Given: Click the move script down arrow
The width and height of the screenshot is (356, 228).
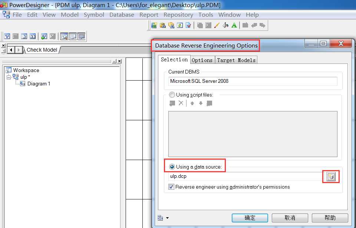Looking at the screenshot, I should pyautogui.click(x=201, y=104).
